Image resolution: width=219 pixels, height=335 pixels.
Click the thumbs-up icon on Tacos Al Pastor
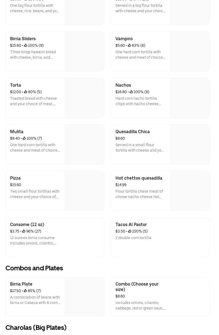coord(130,231)
